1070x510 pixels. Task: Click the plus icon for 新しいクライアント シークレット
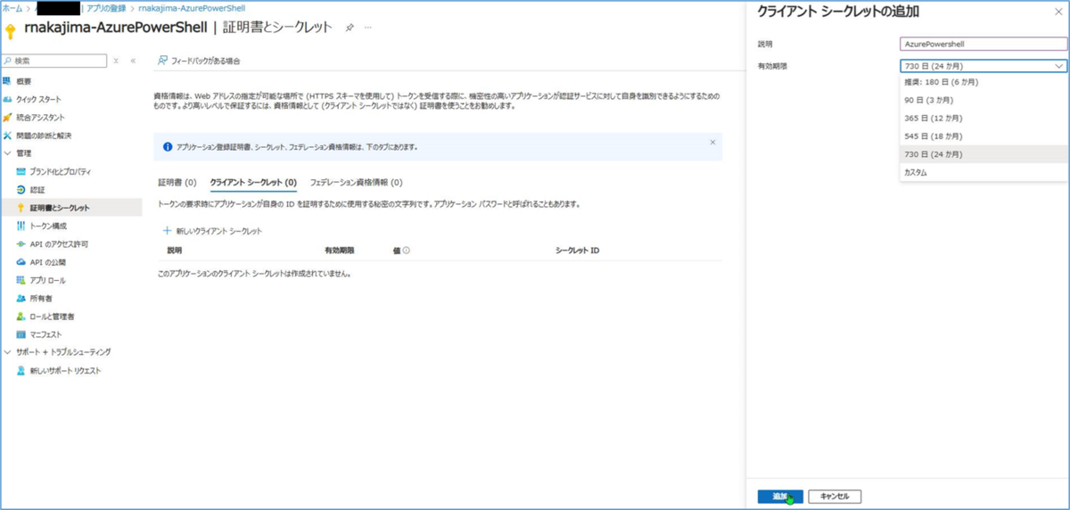167,231
